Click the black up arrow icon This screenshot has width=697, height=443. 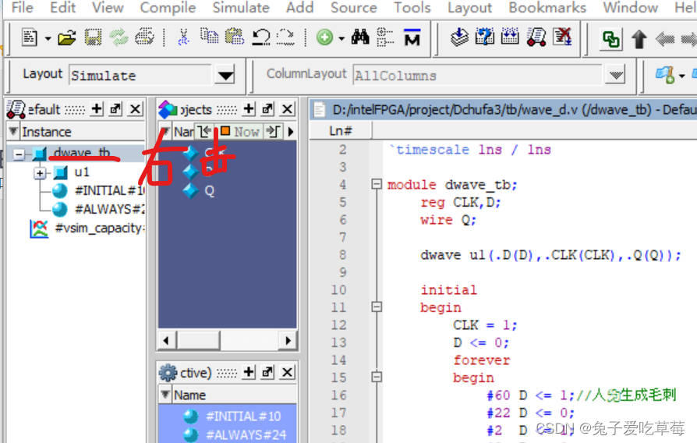[x=639, y=39]
